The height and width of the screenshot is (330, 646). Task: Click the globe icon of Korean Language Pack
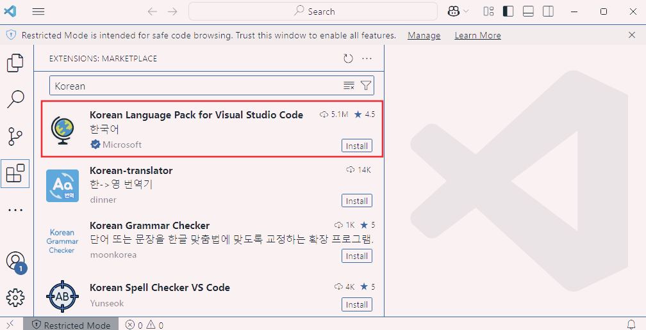coord(63,130)
